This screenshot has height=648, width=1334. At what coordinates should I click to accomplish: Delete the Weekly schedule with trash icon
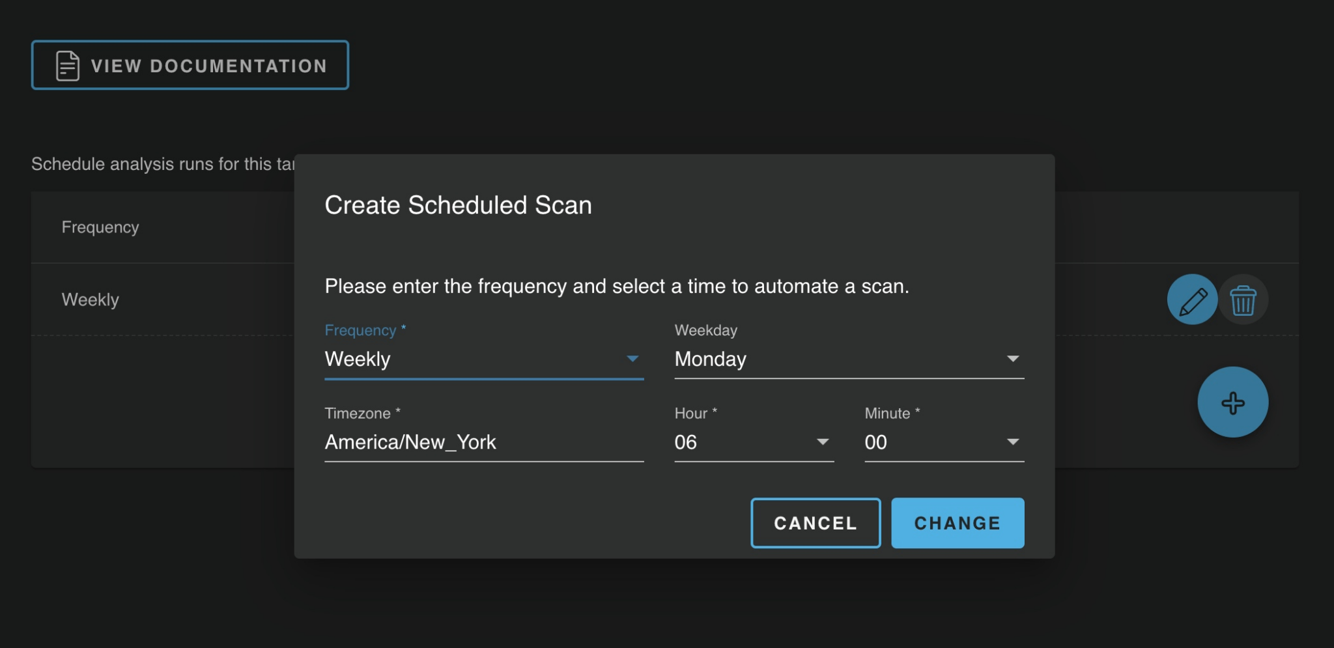coord(1243,300)
